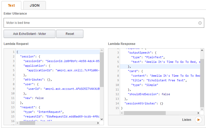Click the Lambda Request horizontal scrollbar thumb
The width and height of the screenshot is (206, 128).
[27, 123]
